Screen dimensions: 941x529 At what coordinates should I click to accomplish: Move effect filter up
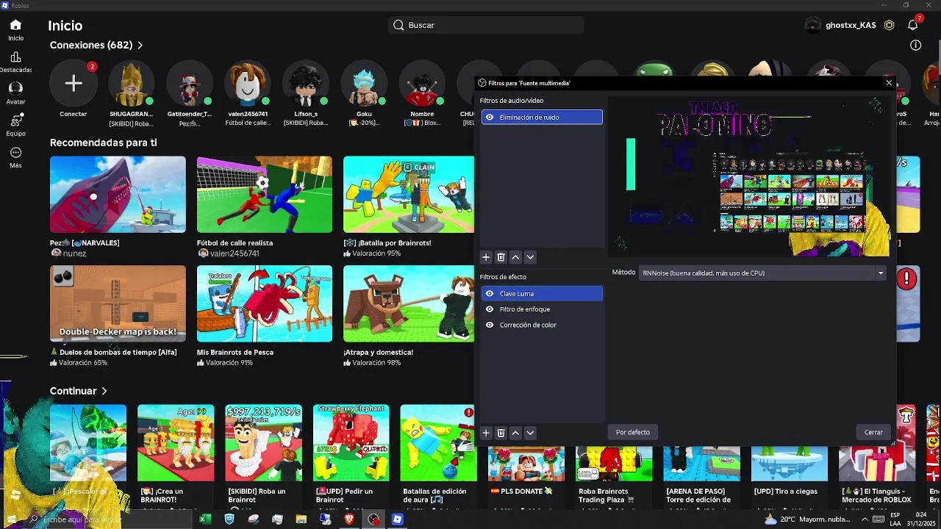pyautogui.click(x=515, y=433)
